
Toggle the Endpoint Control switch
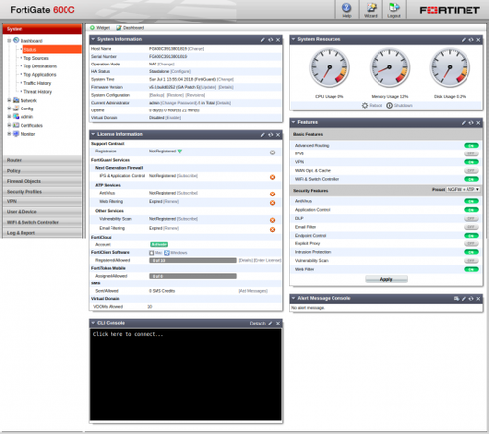pos(471,236)
